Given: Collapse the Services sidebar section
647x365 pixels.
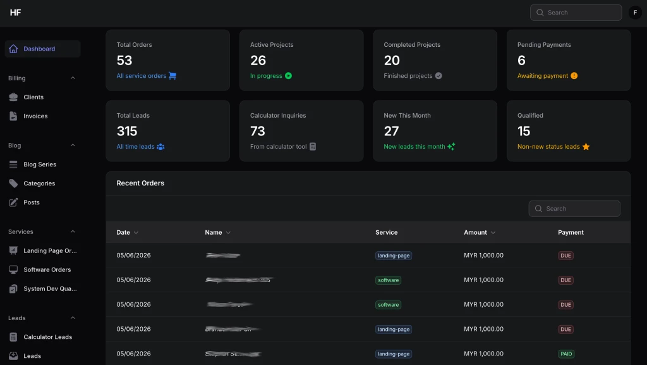Looking at the screenshot, I should click(73, 232).
